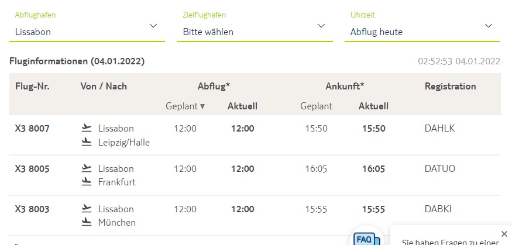
Task: Select flight number X3 8007
Action: [x=32, y=128]
